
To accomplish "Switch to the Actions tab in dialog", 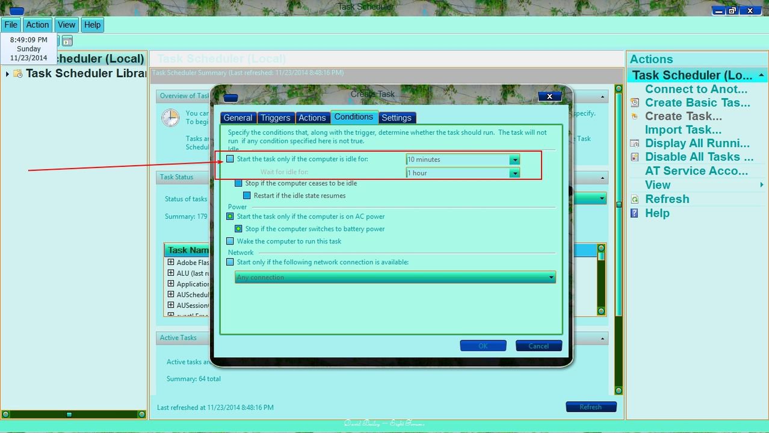I will click(x=312, y=118).
